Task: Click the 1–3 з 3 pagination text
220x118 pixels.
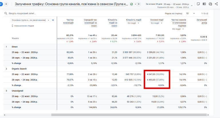Action: [205, 13]
